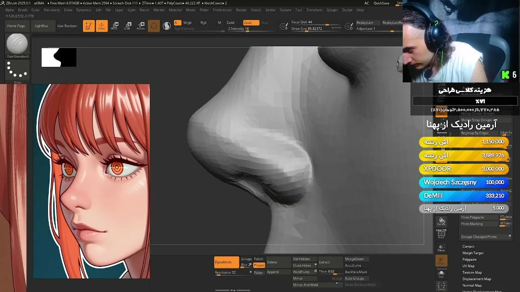The width and height of the screenshot is (520, 292).
Task: Click the half-shaded sphere material icon
Action: tap(167, 26)
